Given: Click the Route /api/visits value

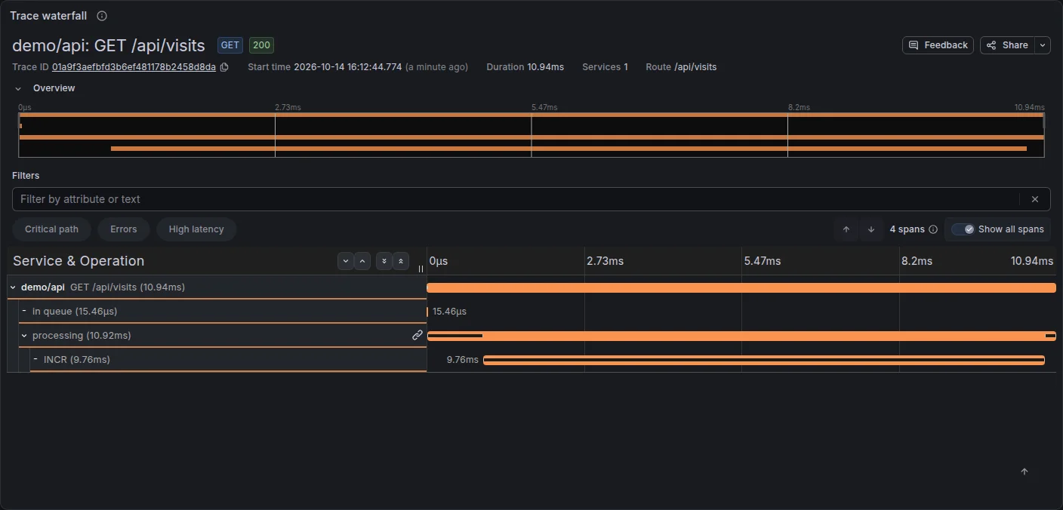Looking at the screenshot, I should point(695,67).
